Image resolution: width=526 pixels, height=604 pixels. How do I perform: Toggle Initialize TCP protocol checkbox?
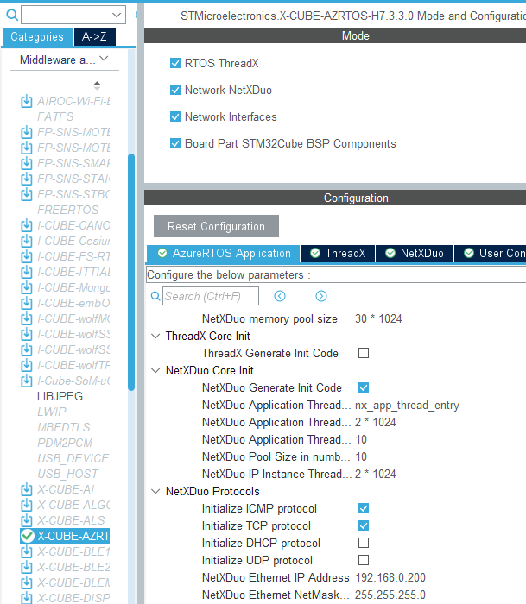[364, 525]
